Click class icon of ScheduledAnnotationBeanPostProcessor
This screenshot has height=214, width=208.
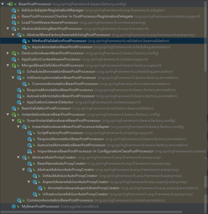point(19,72)
